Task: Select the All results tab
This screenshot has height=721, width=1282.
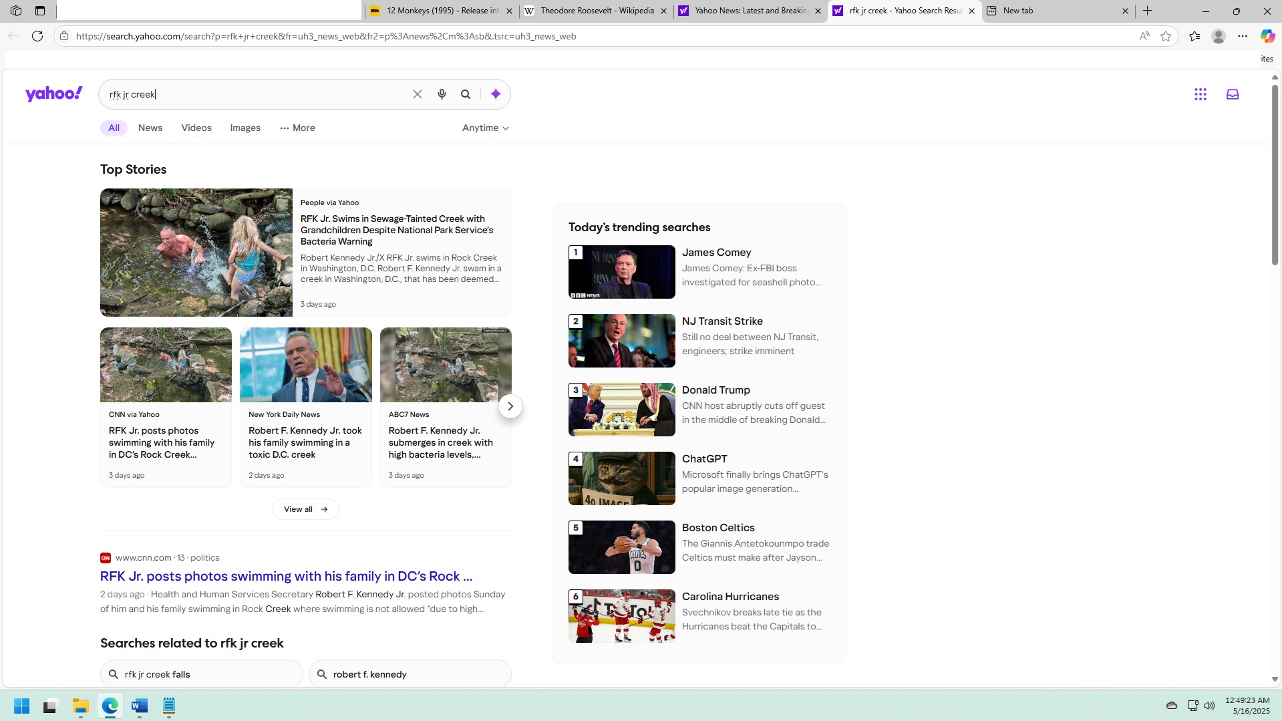Action: coord(114,128)
